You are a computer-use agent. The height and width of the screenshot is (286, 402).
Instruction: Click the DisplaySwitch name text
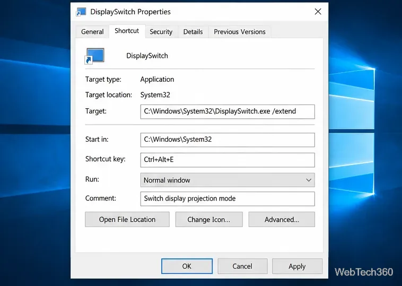[x=147, y=56]
